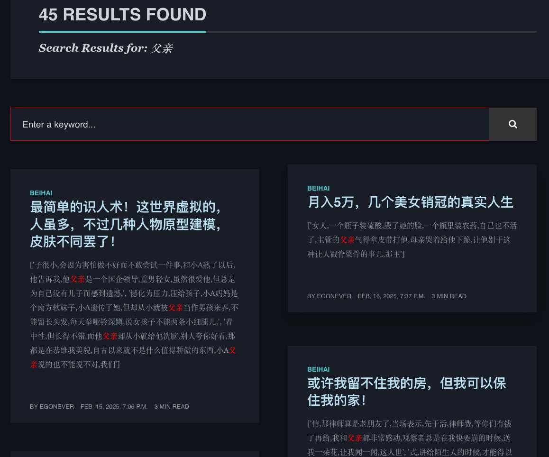Open the BEIHAI category on the second post

click(318, 188)
